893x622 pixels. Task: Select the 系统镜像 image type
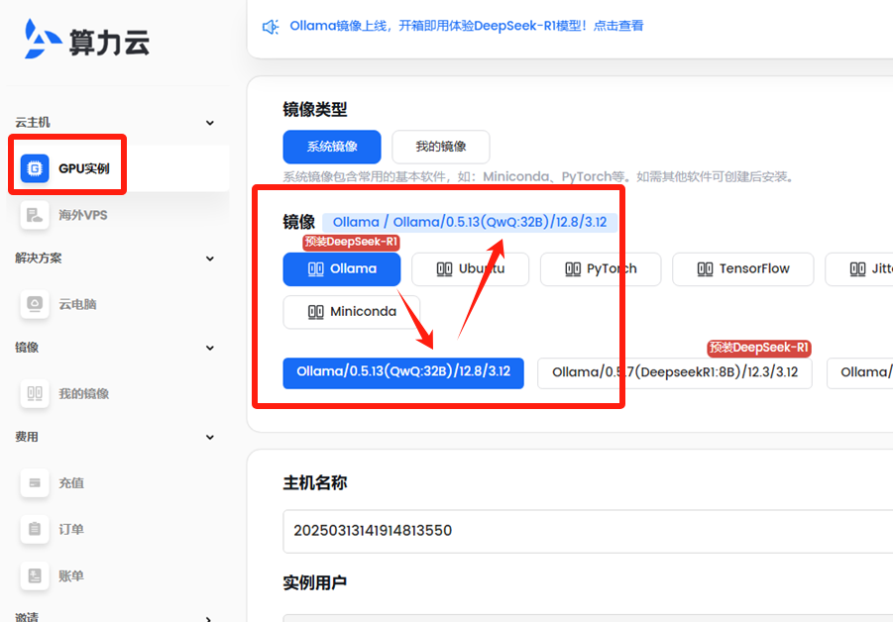tap(332, 147)
